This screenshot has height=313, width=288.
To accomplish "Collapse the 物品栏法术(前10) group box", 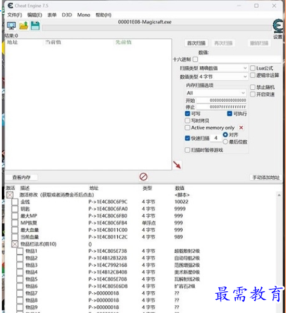I will point(15,244).
